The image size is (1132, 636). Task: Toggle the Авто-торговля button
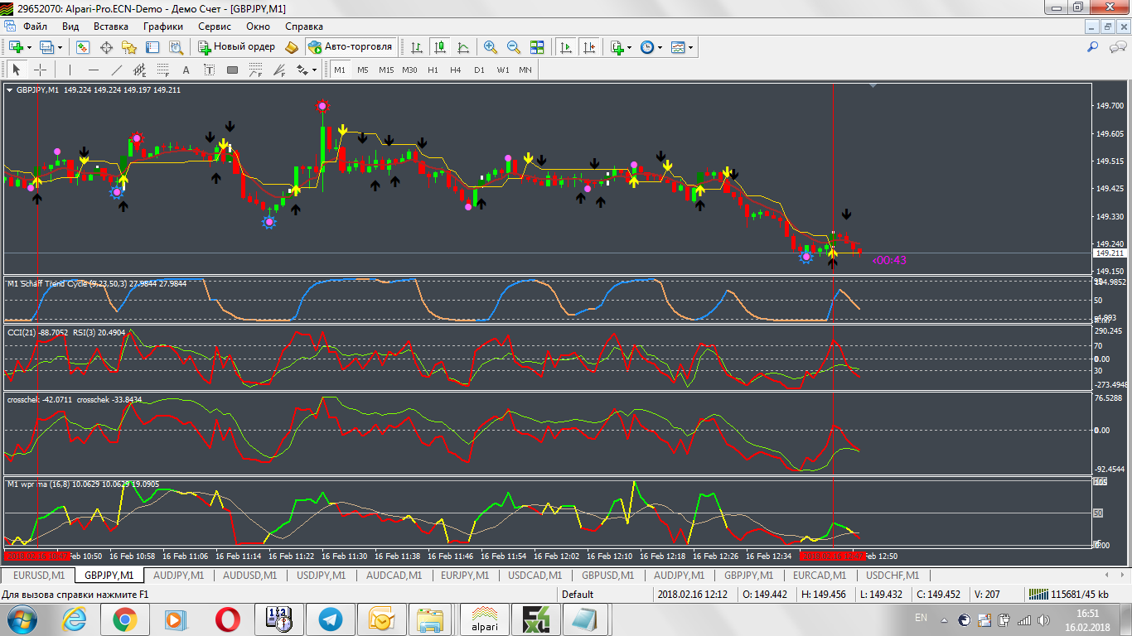tap(351, 47)
